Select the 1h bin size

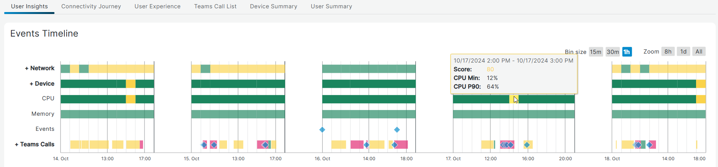(627, 52)
